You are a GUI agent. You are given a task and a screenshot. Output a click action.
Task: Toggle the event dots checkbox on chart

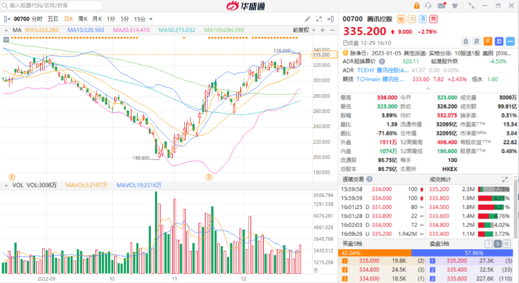[6, 39]
